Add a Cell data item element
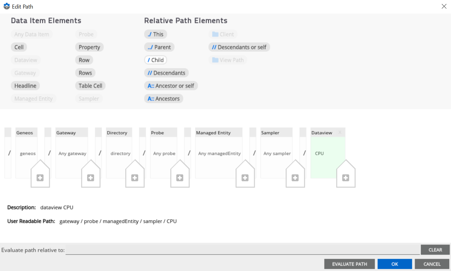 (19, 47)
